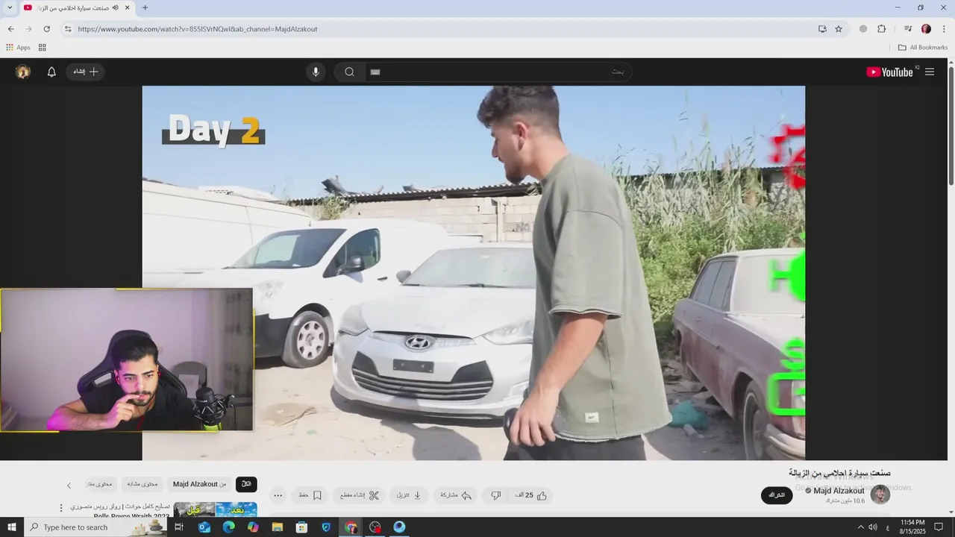Open the Chrome profile avatar
Screen dimensions: 955x537
926,29
